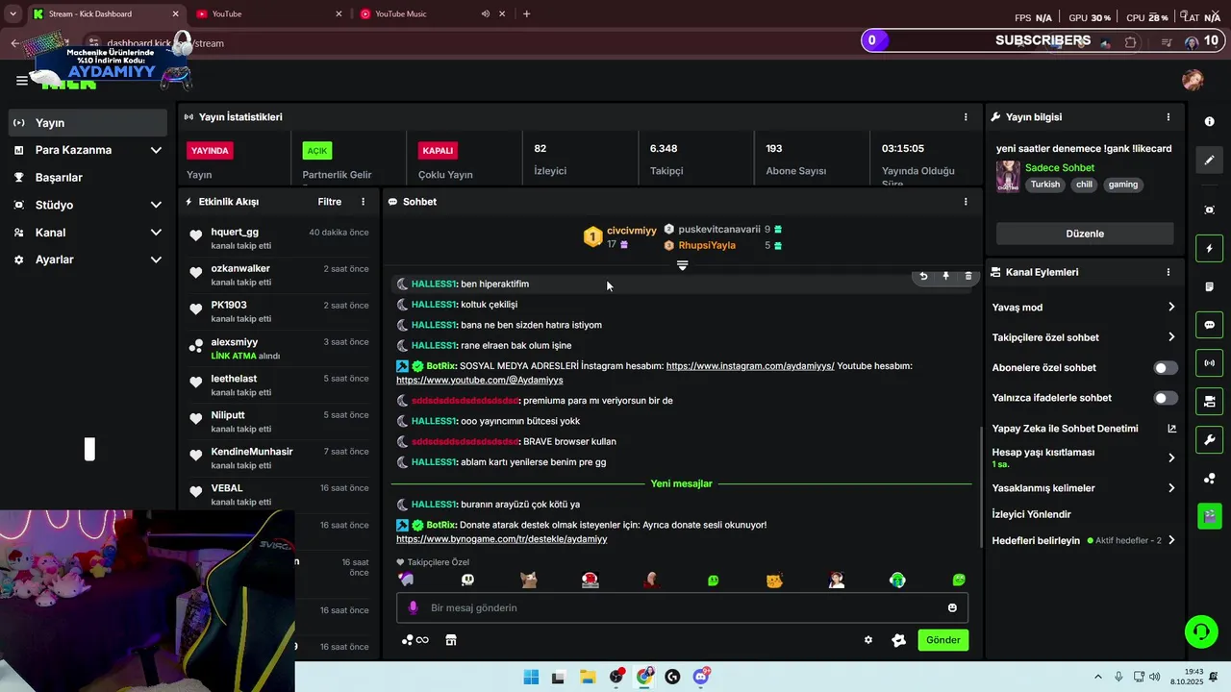Image resolution: width=1231 pixels, height=692 pixels.
Task: Select the green blob emote on far right
Action: [x=959, y=580]
